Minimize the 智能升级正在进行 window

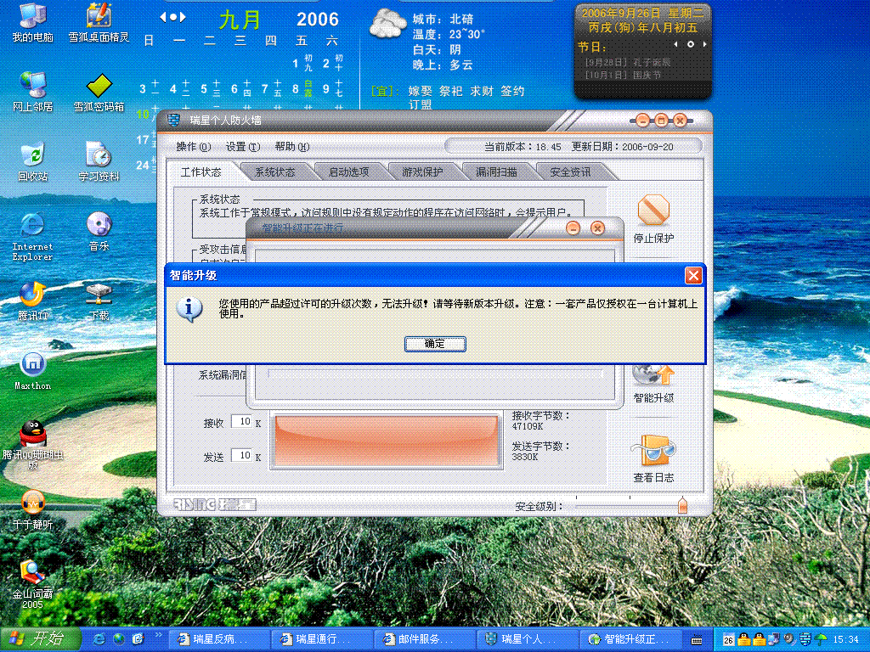tap(573, 228)
